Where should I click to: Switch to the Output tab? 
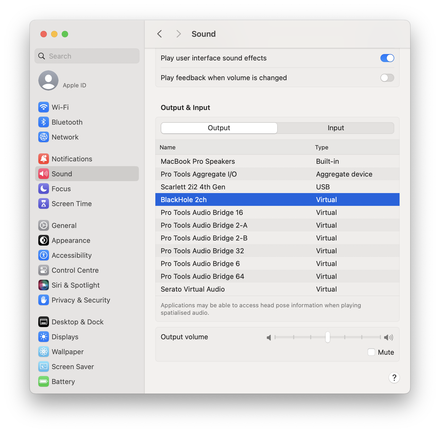click(219, 128)
